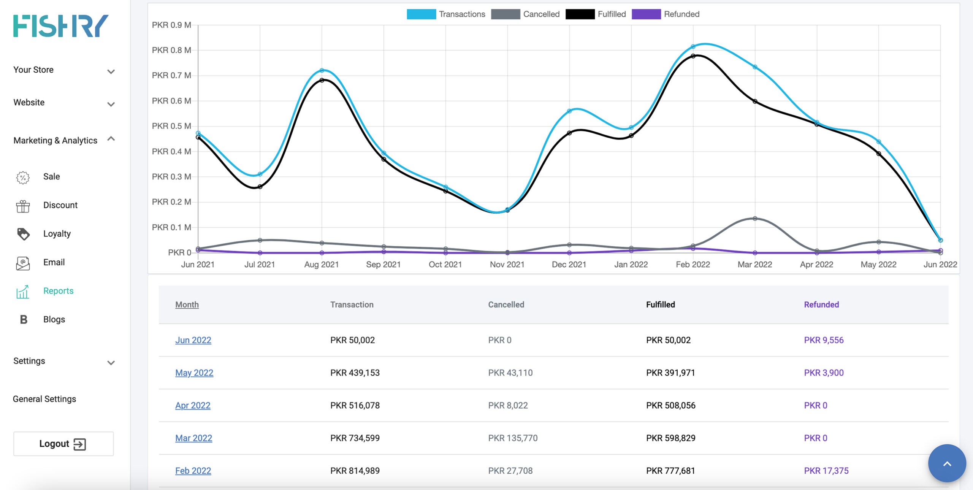Click the black Fulfilled legend swatch
This screenshot has width=973, height=490.
[x=580, y=14]
